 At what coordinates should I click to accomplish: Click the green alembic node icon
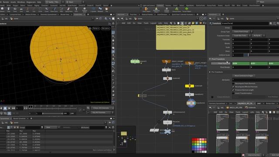135,61
